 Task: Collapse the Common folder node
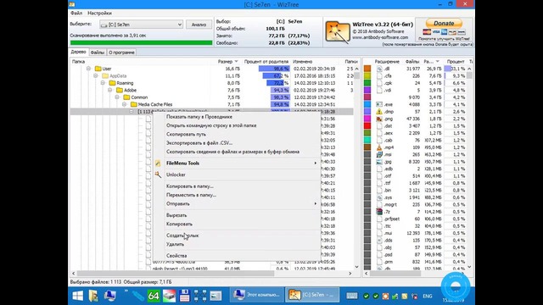[x=117, y=97]
